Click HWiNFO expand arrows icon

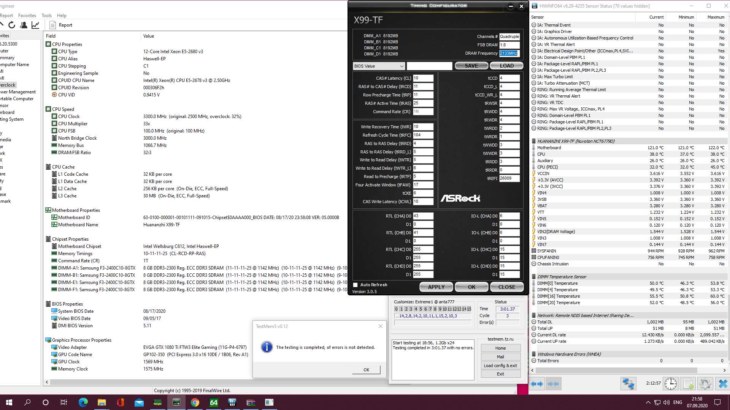[537, 384]
